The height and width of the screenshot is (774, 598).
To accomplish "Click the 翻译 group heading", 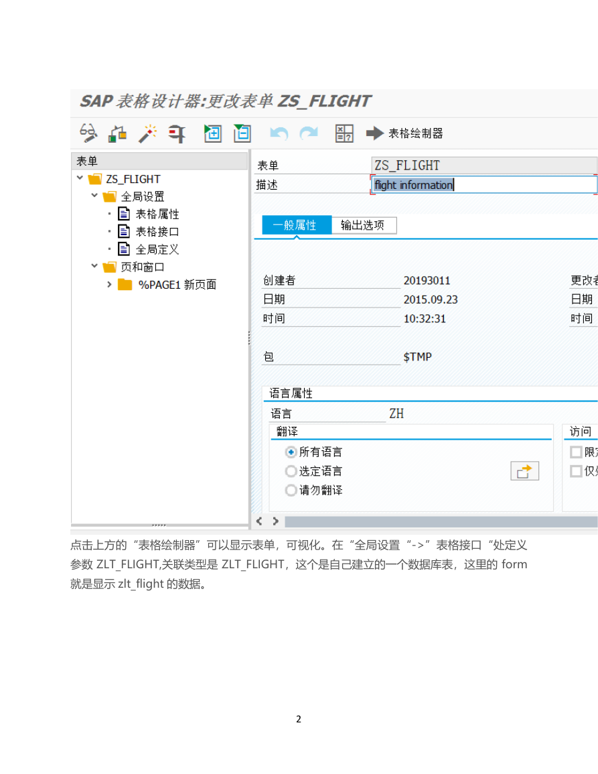I will (x=287, y=432).
